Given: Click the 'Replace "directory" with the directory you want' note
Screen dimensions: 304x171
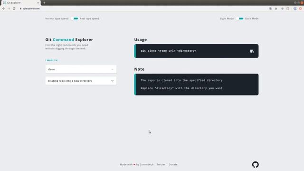Looking at the screenshot, I should coord(181,88).
